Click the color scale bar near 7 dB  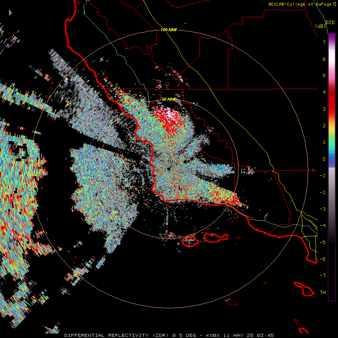(332, 42)
